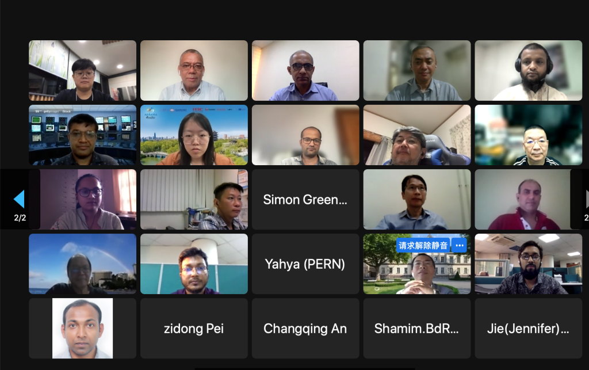Choose the Changqing An participant tile

[305, 329]
